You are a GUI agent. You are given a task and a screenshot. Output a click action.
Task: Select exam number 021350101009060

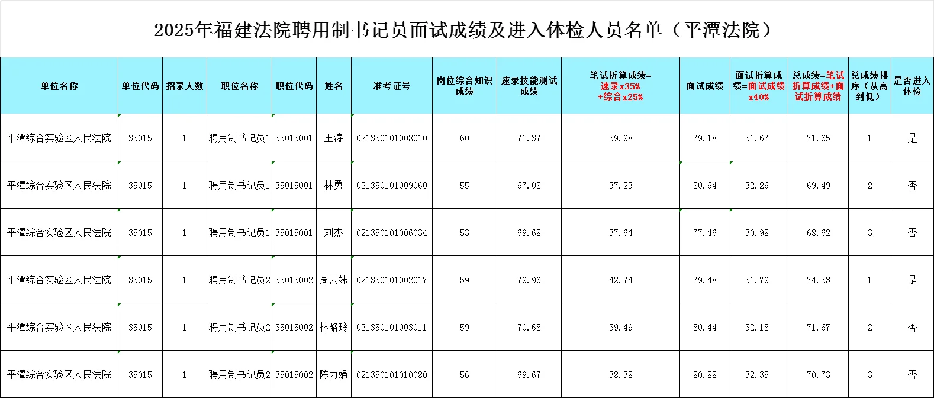pos(392,185)
